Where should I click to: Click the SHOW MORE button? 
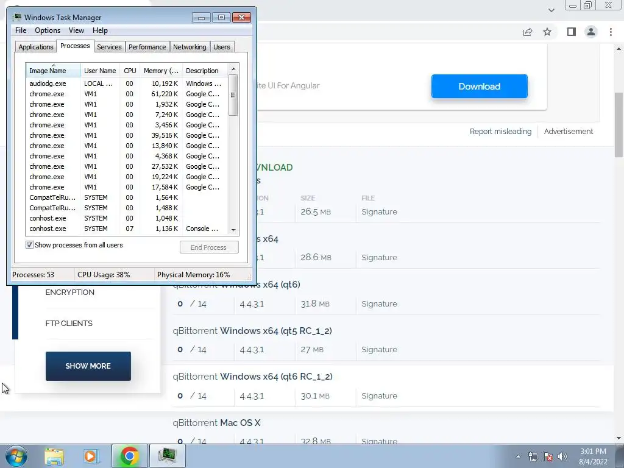(x=88, y=366)
